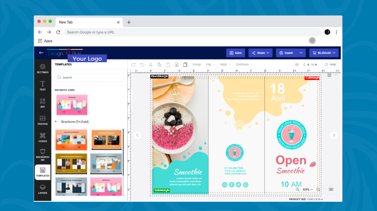Reload the browser page
The image size is (377, 211).
coord(58,32)
